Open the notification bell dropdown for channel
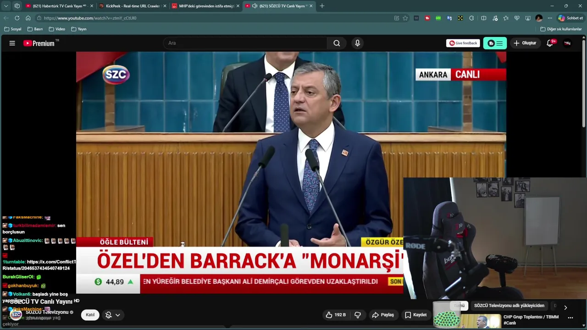 point(113,315)
